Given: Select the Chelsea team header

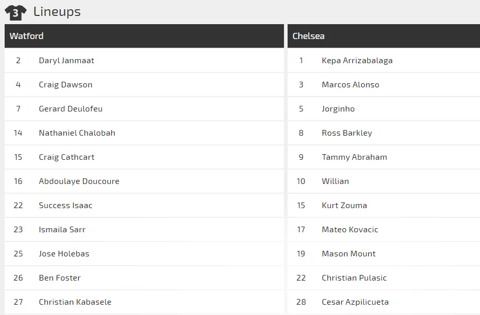Looking at the screenshot, I should click(309, 36).
